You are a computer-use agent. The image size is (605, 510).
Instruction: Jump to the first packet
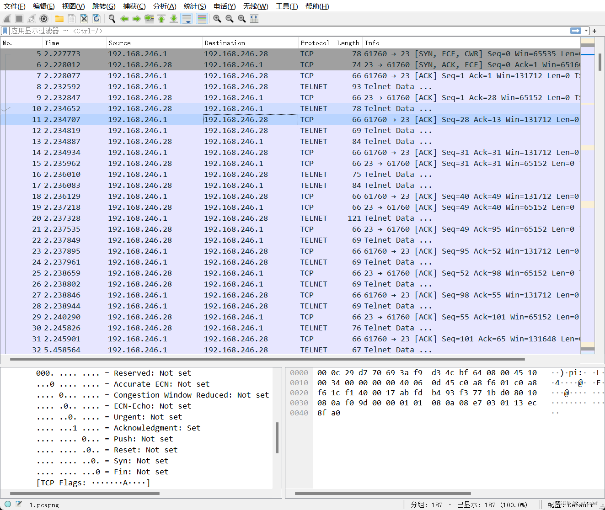point(161,19)
